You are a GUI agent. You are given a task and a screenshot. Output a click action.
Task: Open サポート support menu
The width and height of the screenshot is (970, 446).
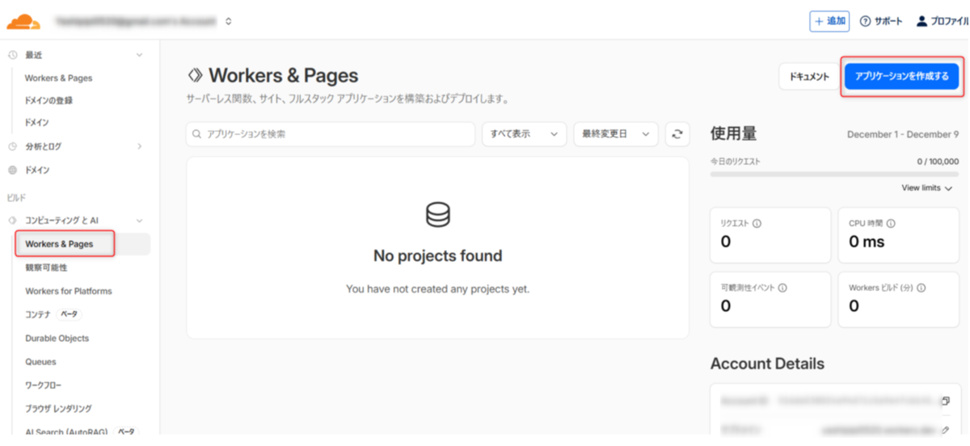(x=881, y=22)
